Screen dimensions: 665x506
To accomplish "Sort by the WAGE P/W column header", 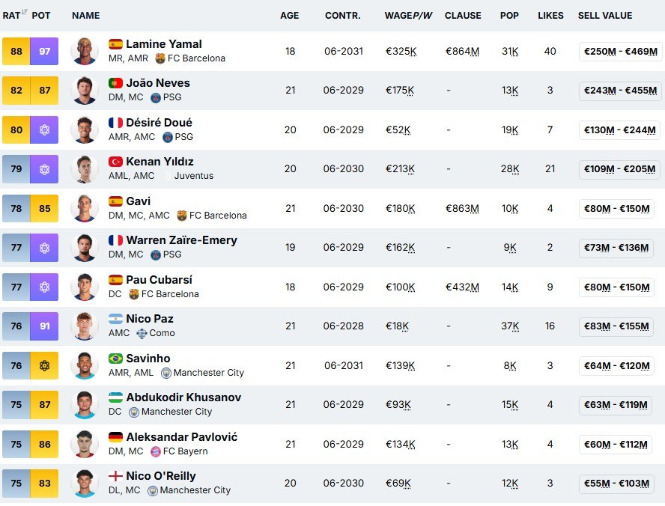I will [407, 16].
